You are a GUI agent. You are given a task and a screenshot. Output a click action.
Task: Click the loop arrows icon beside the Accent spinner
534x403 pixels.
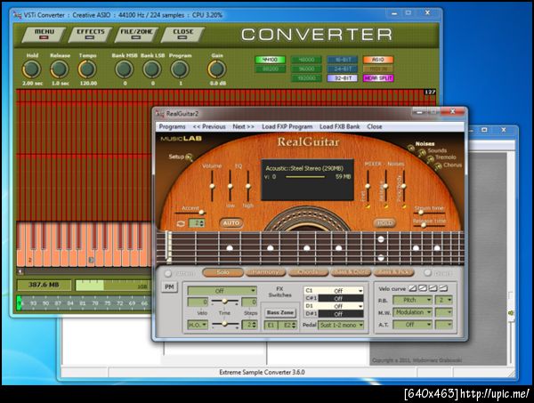[181, 223]
